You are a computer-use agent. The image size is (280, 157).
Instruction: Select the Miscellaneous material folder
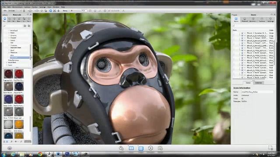(x=14, y=60)
